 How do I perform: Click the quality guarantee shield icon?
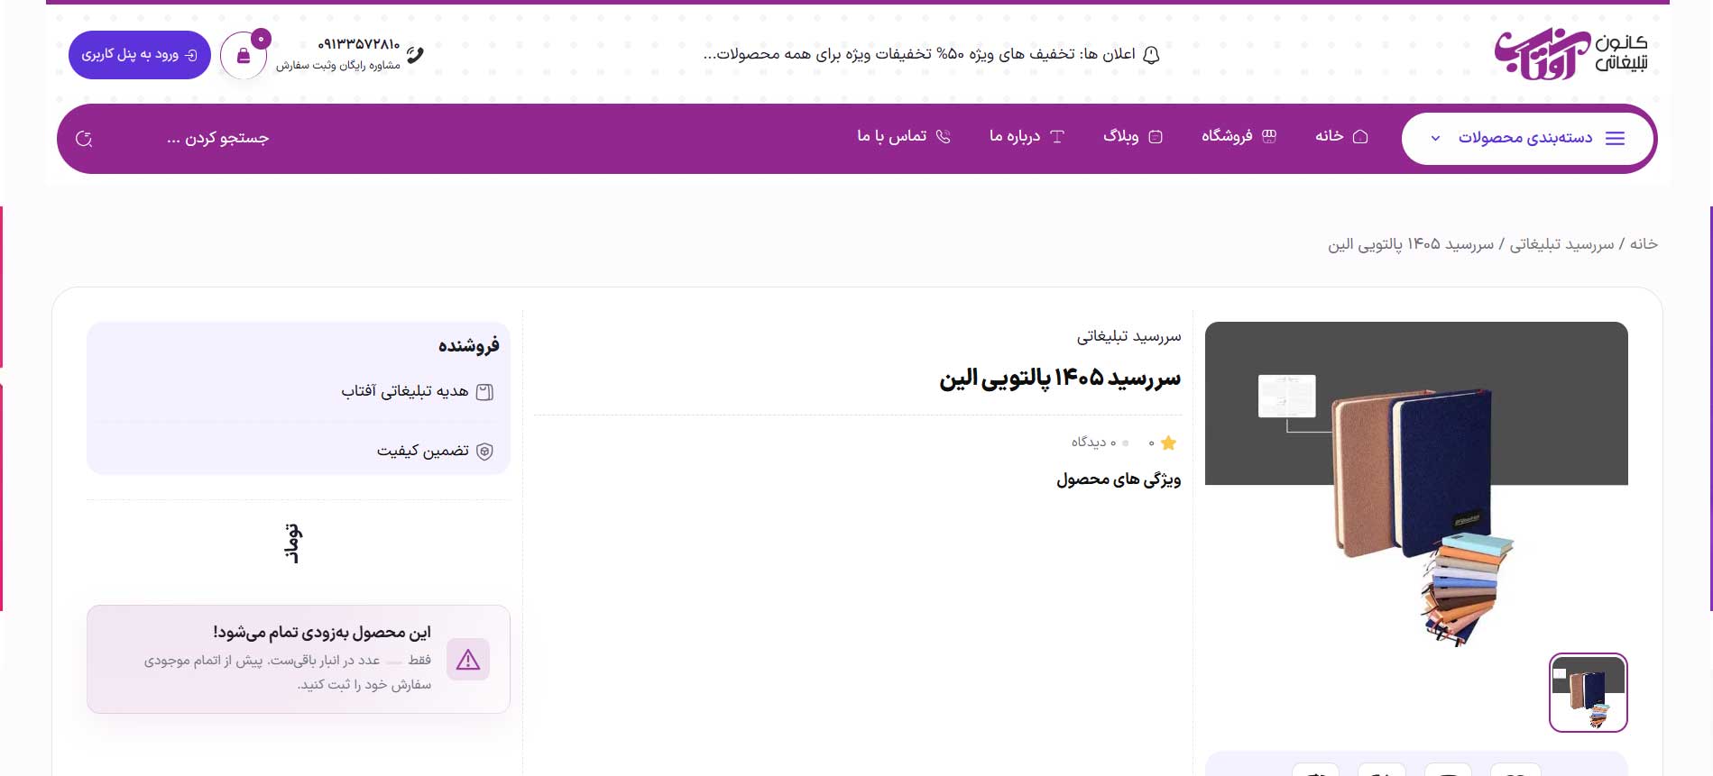(x=484, y=452)
